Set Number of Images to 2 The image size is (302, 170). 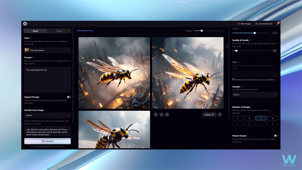(x=249, y=118)
